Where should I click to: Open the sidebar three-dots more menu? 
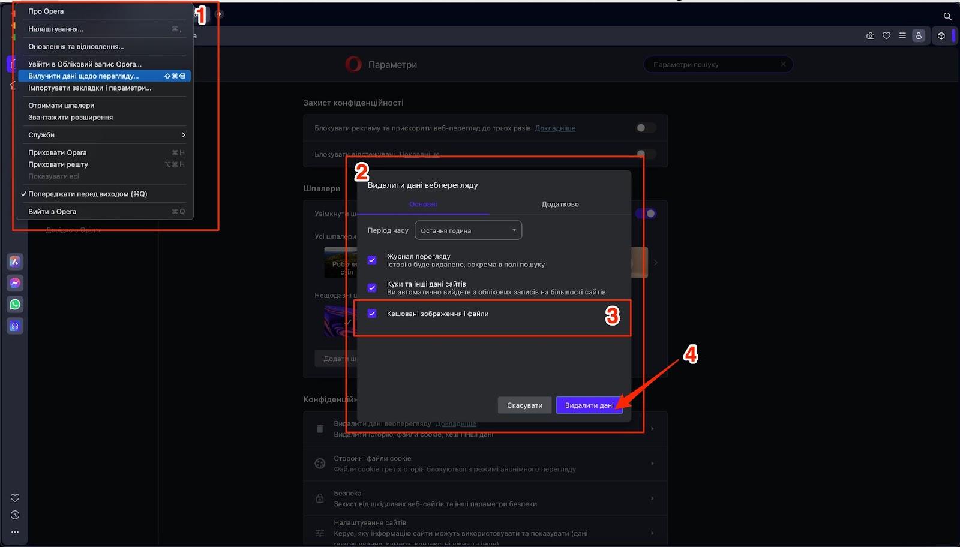click(15, 532)
